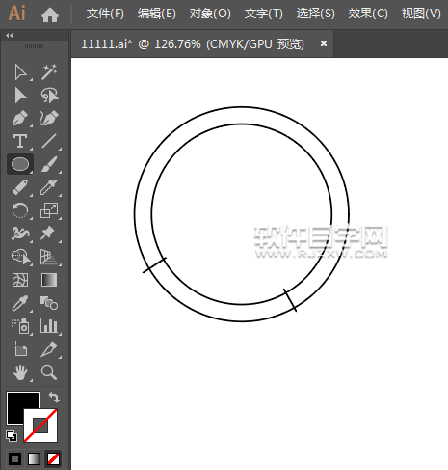
Task: Switch paint mode to Gradient
Action: (x=34, y=458)
